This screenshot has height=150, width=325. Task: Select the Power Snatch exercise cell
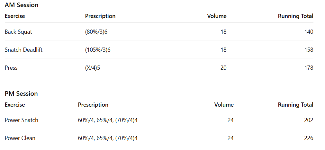click(21, 120)
